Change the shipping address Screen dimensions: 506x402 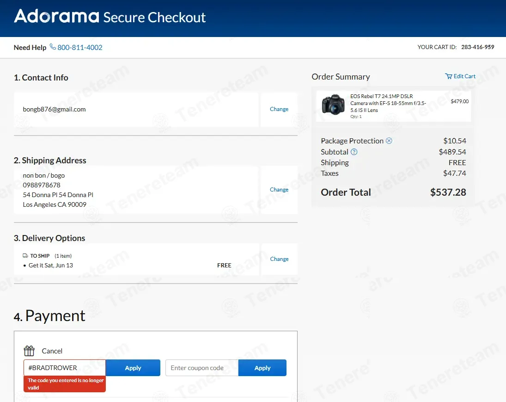pos(279,190)
